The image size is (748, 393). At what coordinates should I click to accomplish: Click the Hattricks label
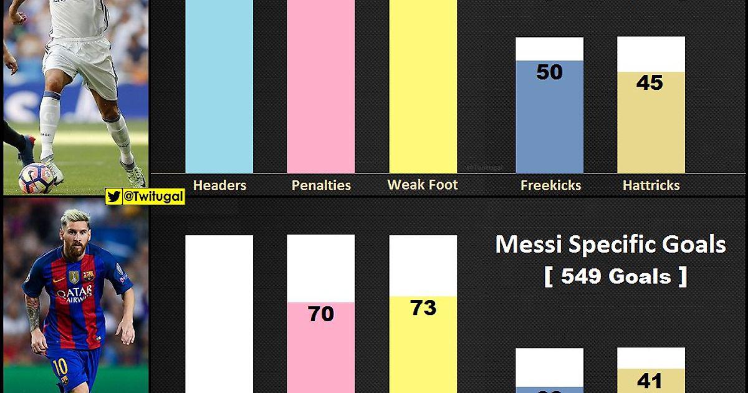tap(651, 185)
